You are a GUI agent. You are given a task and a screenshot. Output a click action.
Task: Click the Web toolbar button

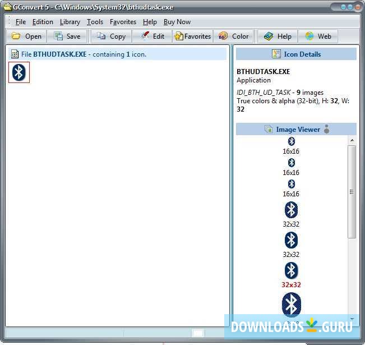point(318,36)
